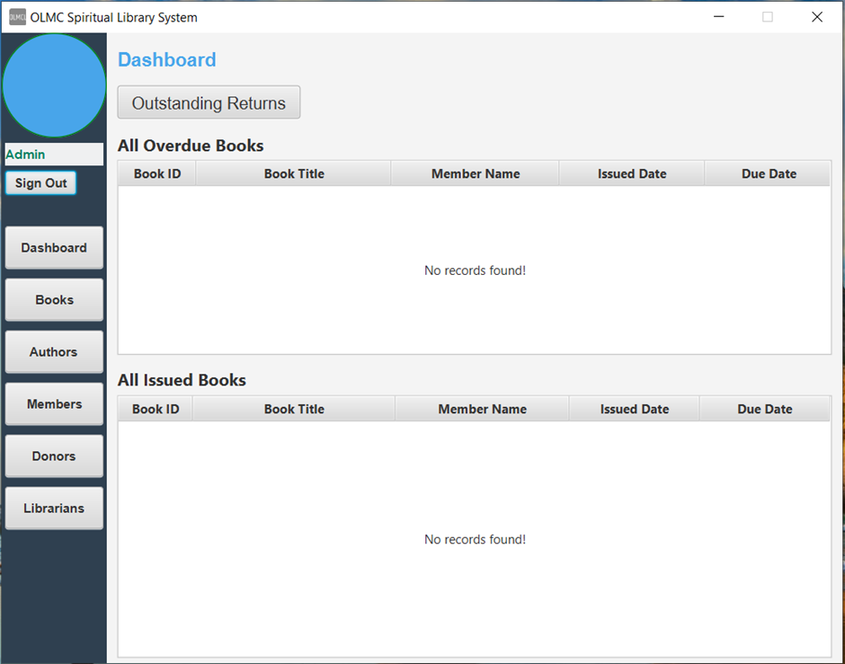
Task: Sort issued books by Due Date
Action: 764,408
